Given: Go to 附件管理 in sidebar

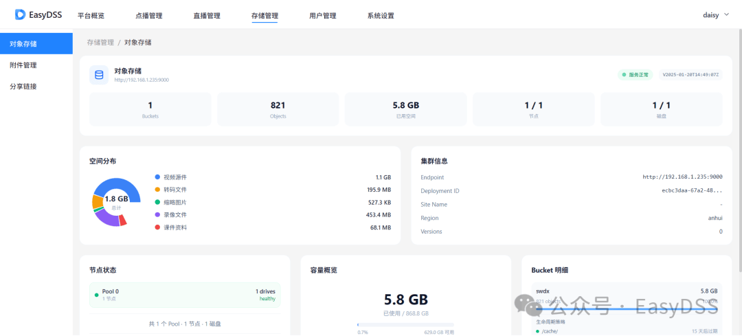Looking at the screenshot, I should click(x=36, y=65).
